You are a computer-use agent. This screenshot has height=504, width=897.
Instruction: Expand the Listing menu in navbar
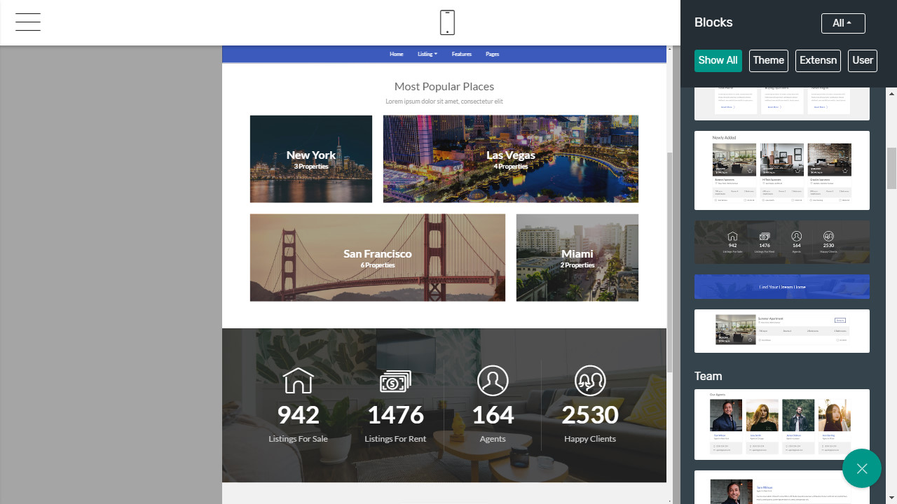(x=427, y=54)
